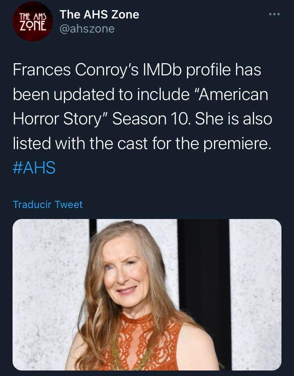
Task: Click the display name The AHS Zone
Action: [x=99, y=15]
